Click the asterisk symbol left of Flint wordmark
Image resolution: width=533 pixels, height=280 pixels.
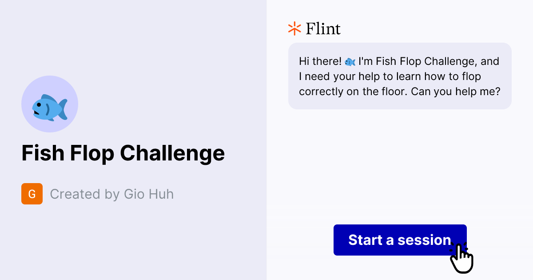point(294,28)
